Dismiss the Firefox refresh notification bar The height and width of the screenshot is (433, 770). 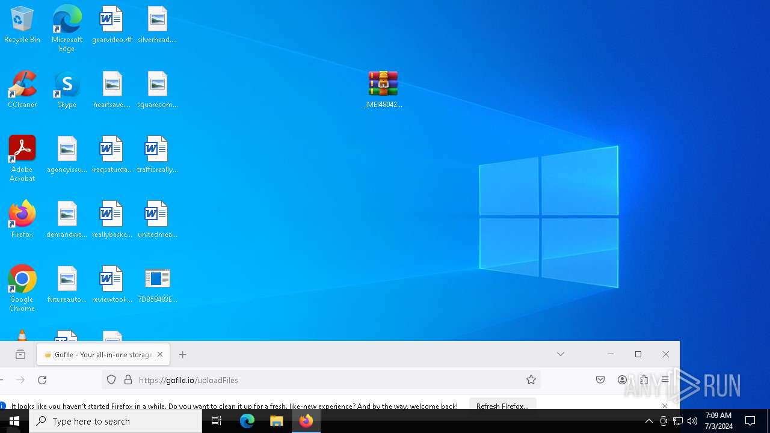click(x=665, y=406)
